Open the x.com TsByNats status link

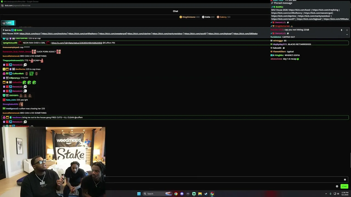[x=77, y=43]
